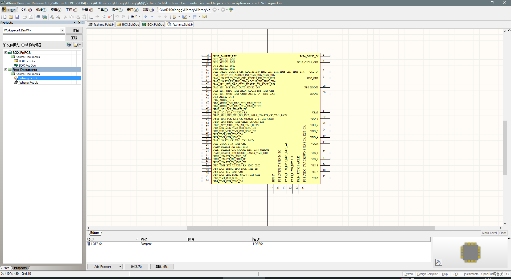Switch to the BOX.SchDoc tab
This screenshot has height=279, width=511.
[128, 24]
